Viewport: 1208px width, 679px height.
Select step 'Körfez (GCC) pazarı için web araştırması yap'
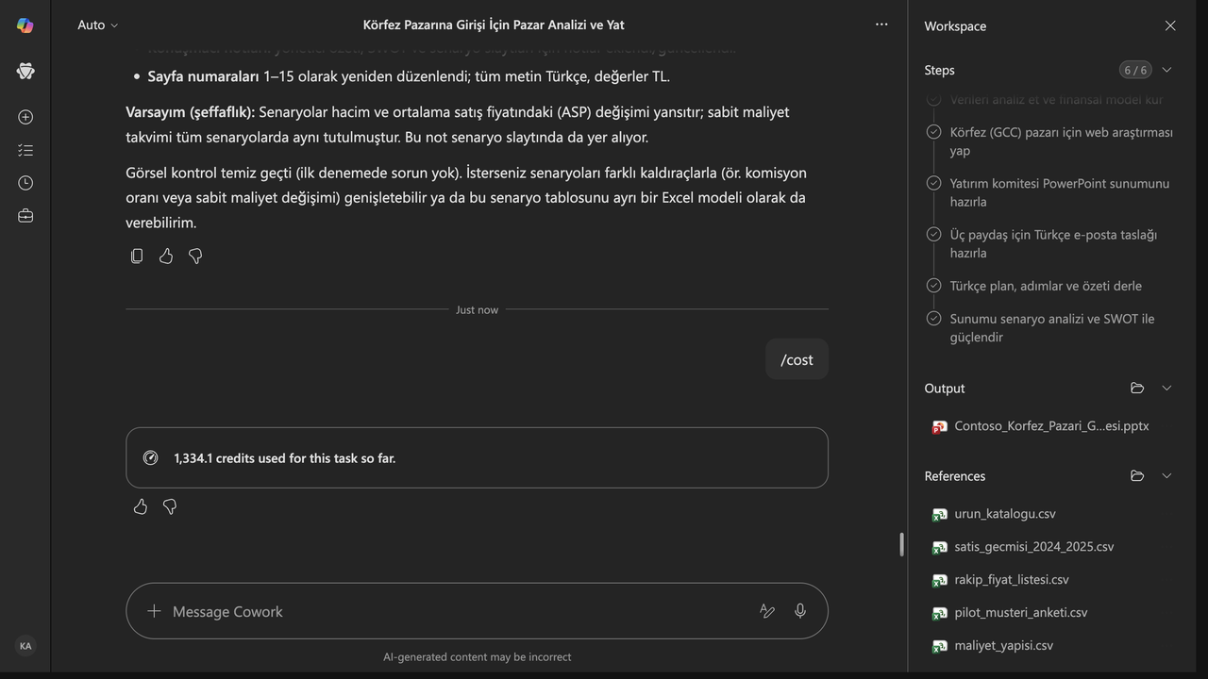(x=1061, y=141)
